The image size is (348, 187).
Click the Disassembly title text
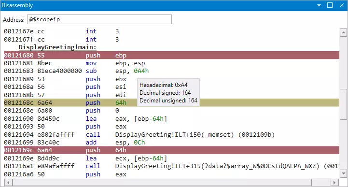[17, 5]
